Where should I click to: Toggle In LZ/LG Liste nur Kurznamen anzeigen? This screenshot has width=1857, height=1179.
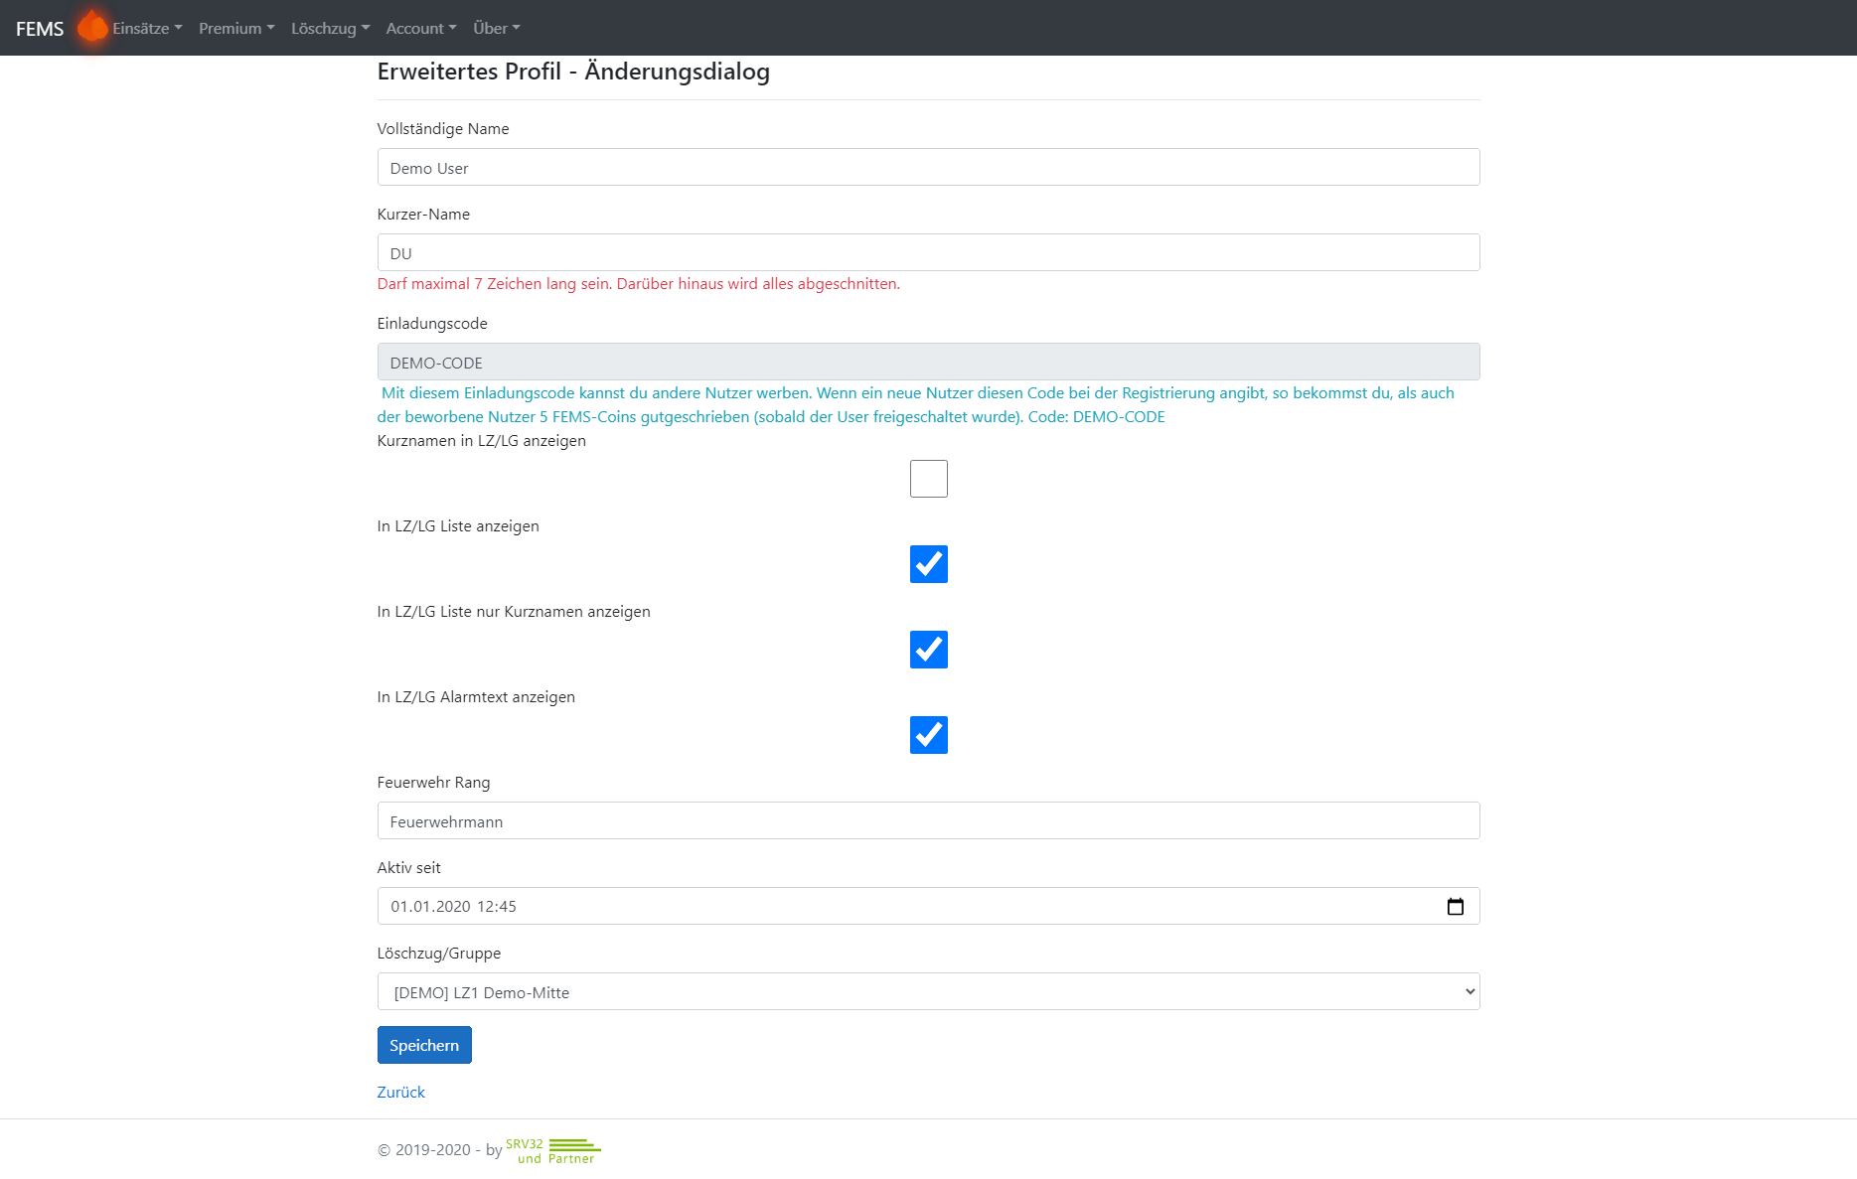tap(929, 650)
